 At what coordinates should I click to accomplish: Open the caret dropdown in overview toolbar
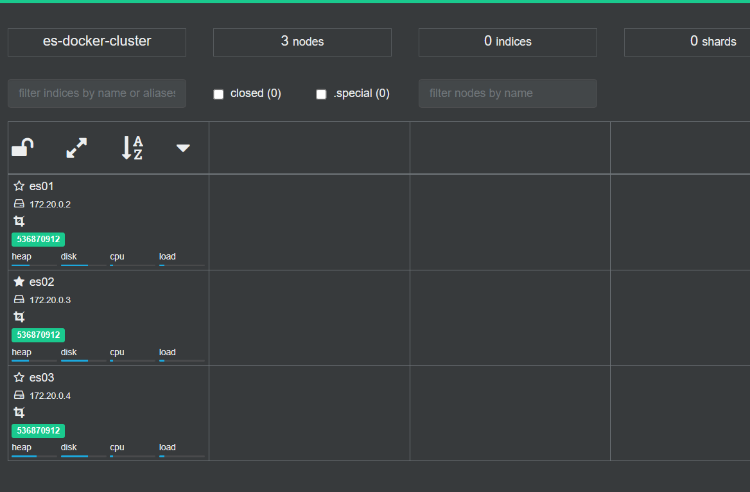click(183, 148)
